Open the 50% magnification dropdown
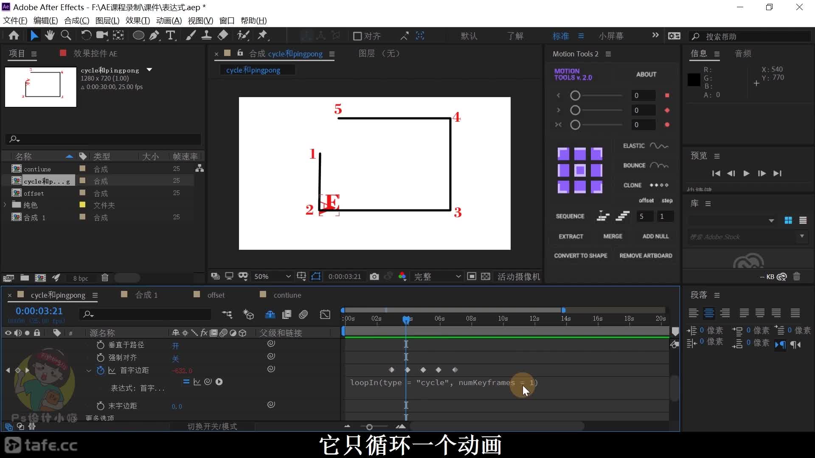The image size is (815, 458). (x=272, y=276)
